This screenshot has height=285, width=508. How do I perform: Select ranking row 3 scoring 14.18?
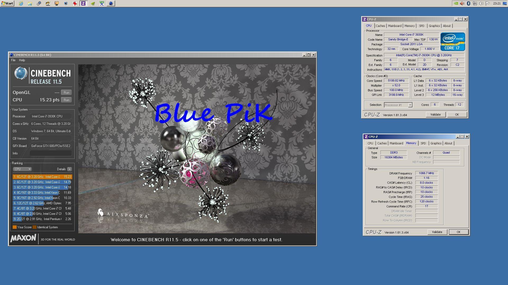pyautogui.click(x=42, y=187)
